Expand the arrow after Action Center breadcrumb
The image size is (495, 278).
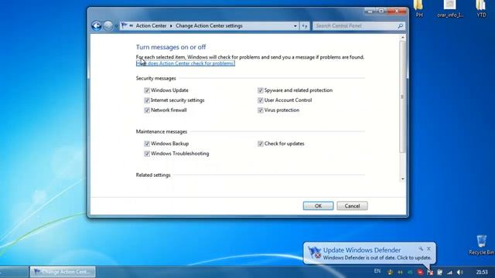coord(171,25)
